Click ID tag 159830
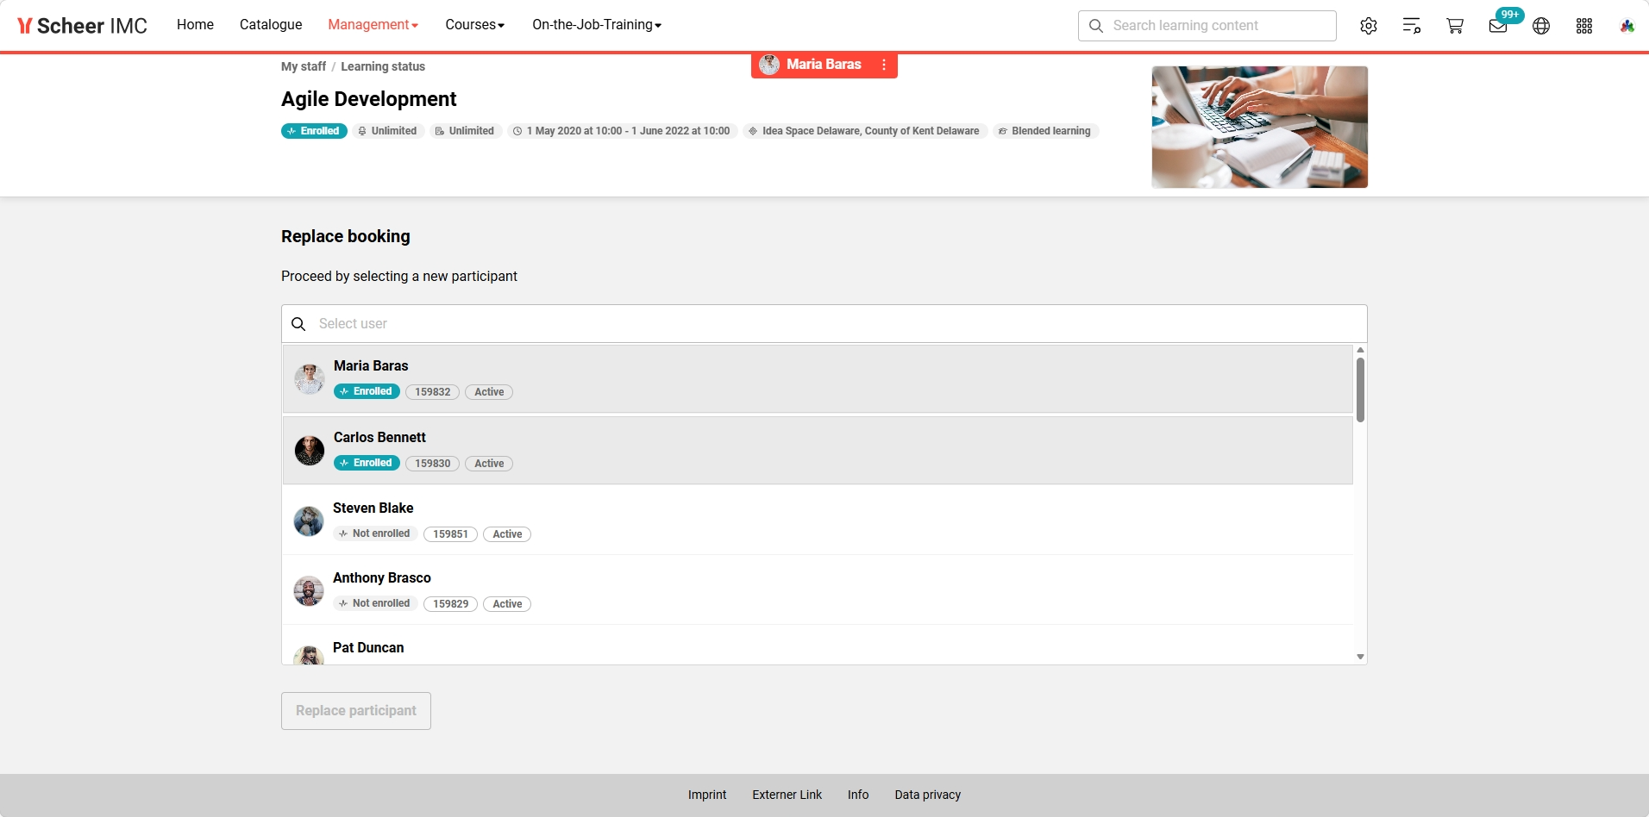This screenshot has width=1649, height=817. (432, 464)
